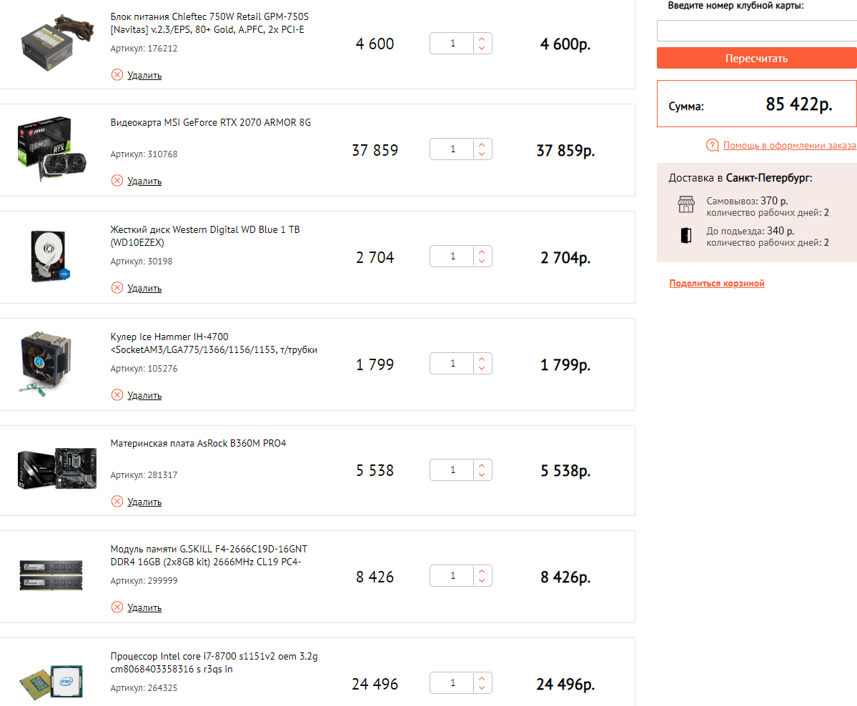Decrease quantity of MSI RTX 2070 video card
The height and width of the screenshot is (706, 857).
pyautogui.click(x=482, y=154)
